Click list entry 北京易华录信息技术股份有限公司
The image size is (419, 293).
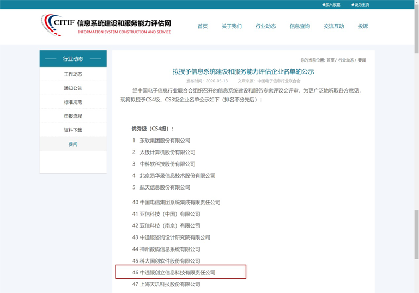pos(178,176)
